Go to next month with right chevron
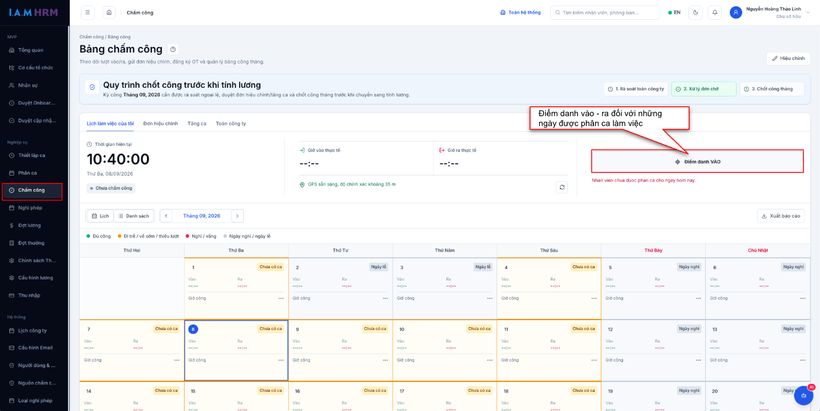The image size is (820, 411). [x=237, y=216]
